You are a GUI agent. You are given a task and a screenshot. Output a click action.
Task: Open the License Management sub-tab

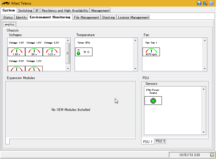click(133, 17)
